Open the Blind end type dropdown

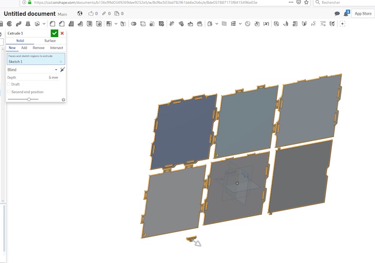[32, 70]
